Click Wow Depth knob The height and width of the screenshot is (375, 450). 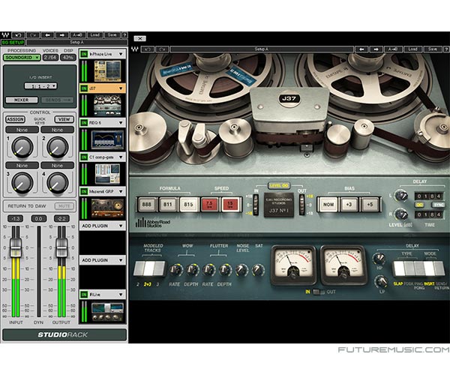tap(192, 270)
